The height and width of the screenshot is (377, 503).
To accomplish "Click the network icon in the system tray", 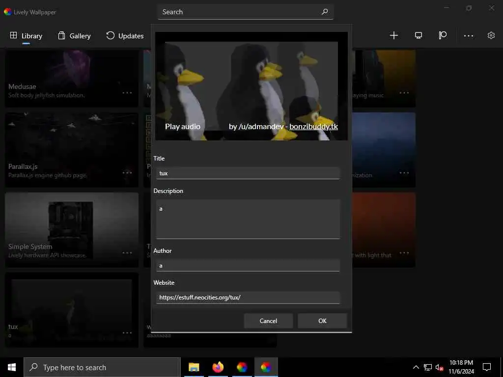I will [428, 367].
